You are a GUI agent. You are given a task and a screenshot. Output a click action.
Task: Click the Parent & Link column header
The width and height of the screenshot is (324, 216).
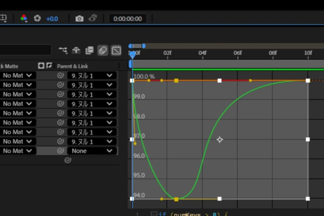[x=72, y=66]
